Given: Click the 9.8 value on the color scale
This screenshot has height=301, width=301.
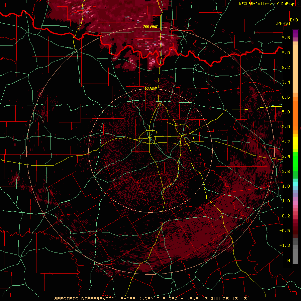Looking at the screenshot, I should click(286, 37).
